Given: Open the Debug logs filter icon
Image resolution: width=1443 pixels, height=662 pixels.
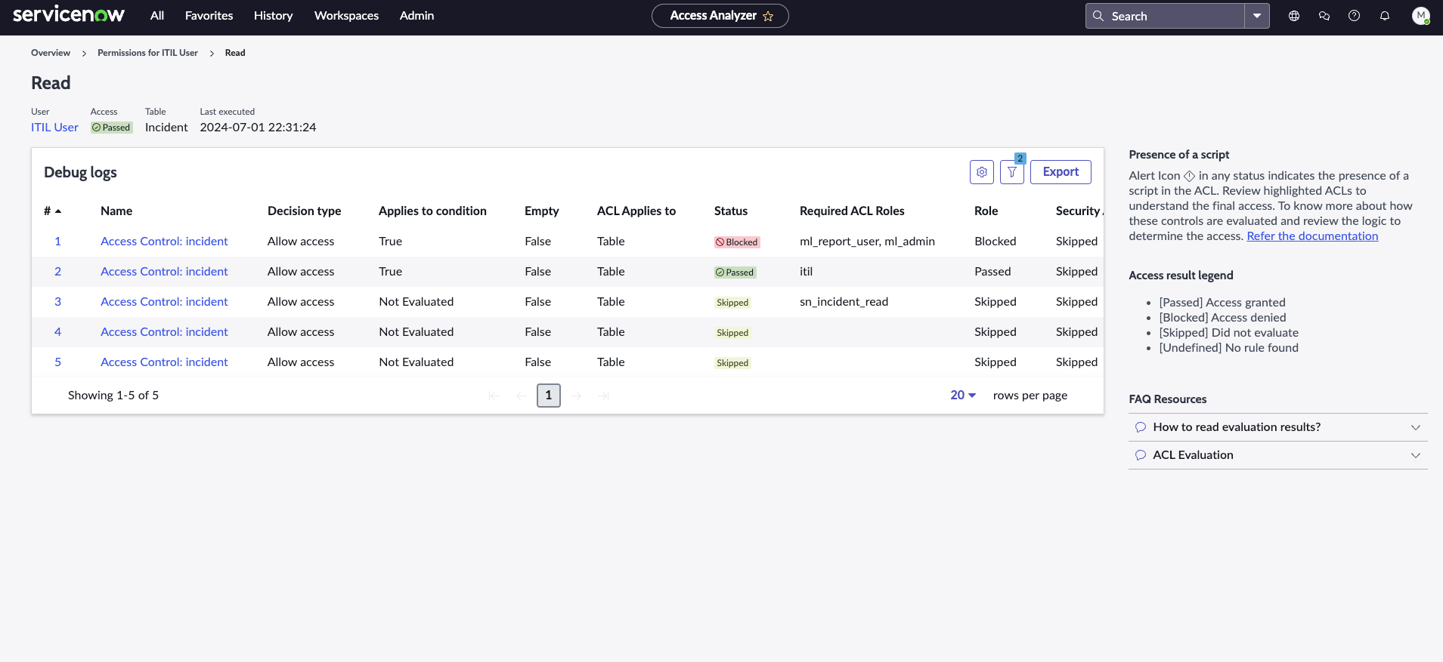Looking at the screenshot, I should click(x=1012, y=172).
